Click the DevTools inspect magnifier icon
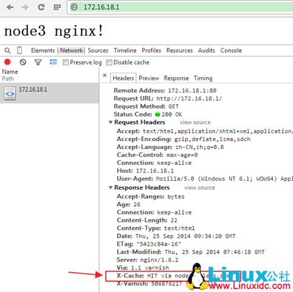The width and height of the screenshot is (293, 292). pos(7,50)
